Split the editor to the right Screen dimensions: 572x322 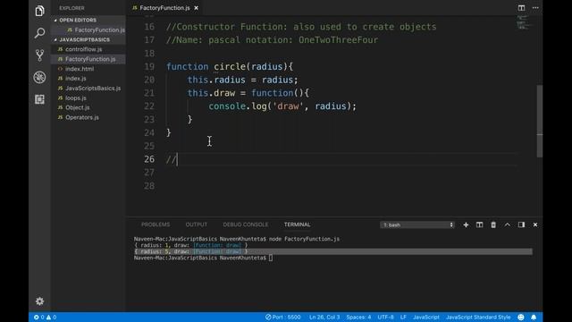(x=521, y=8)
